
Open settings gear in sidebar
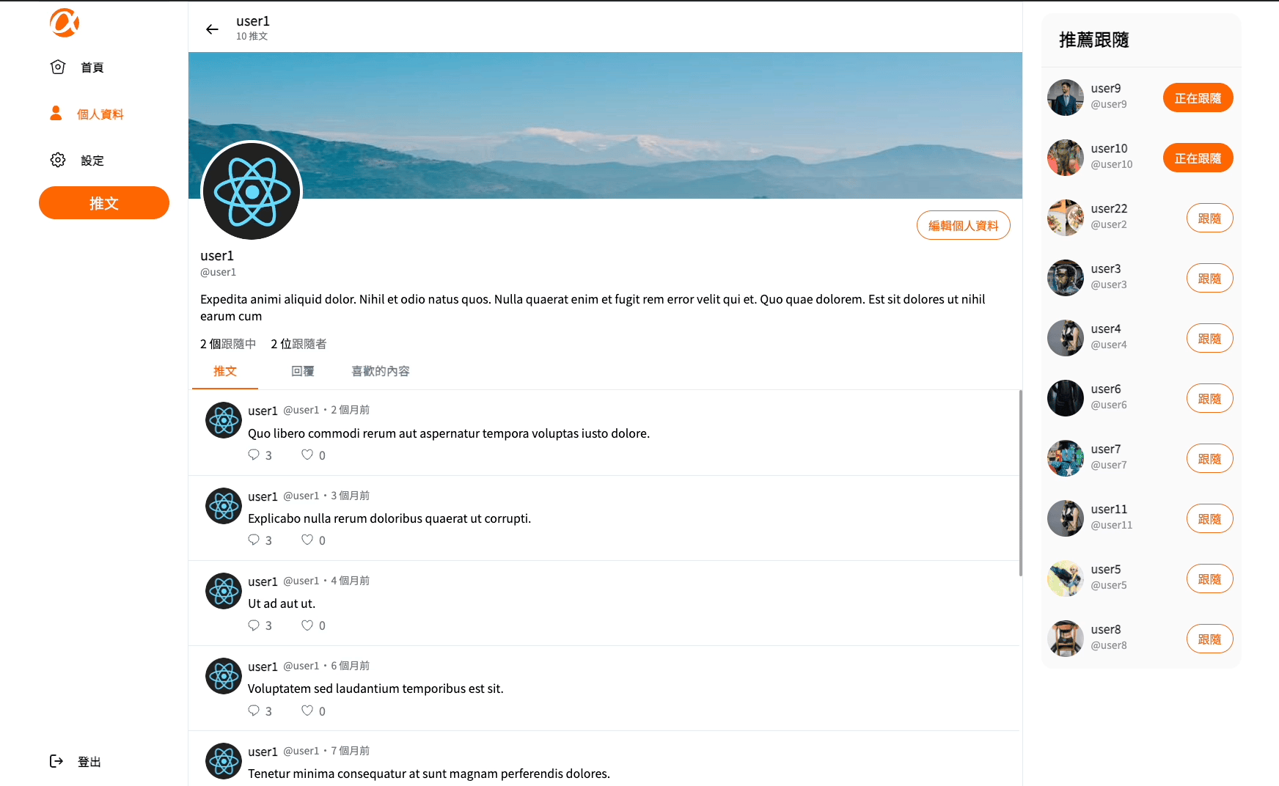point(58,160)
